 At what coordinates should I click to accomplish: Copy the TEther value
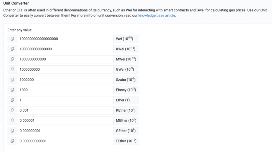point(12,141)
